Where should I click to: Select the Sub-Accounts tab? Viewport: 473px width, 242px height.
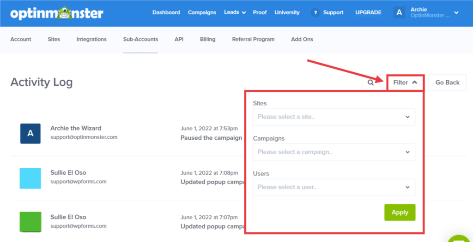pyautogui.click(x=140, y=40)
